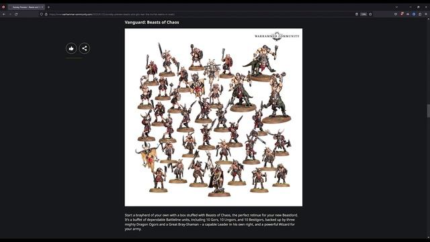
Task: Click the paragraph starting 'Start a brayherd'
Action: tap(211, 222)
